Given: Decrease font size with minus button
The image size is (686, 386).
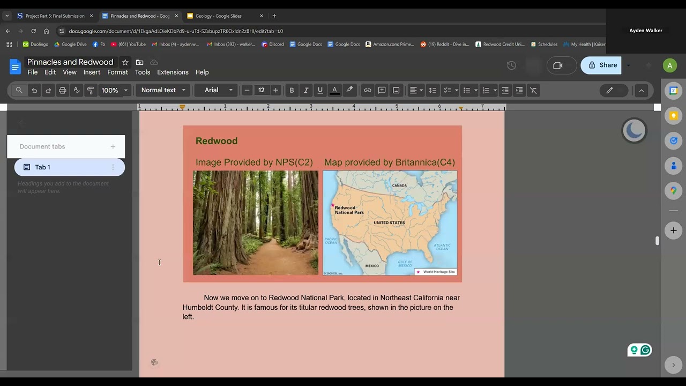Looking at the screenshot, I should [247, 90].
